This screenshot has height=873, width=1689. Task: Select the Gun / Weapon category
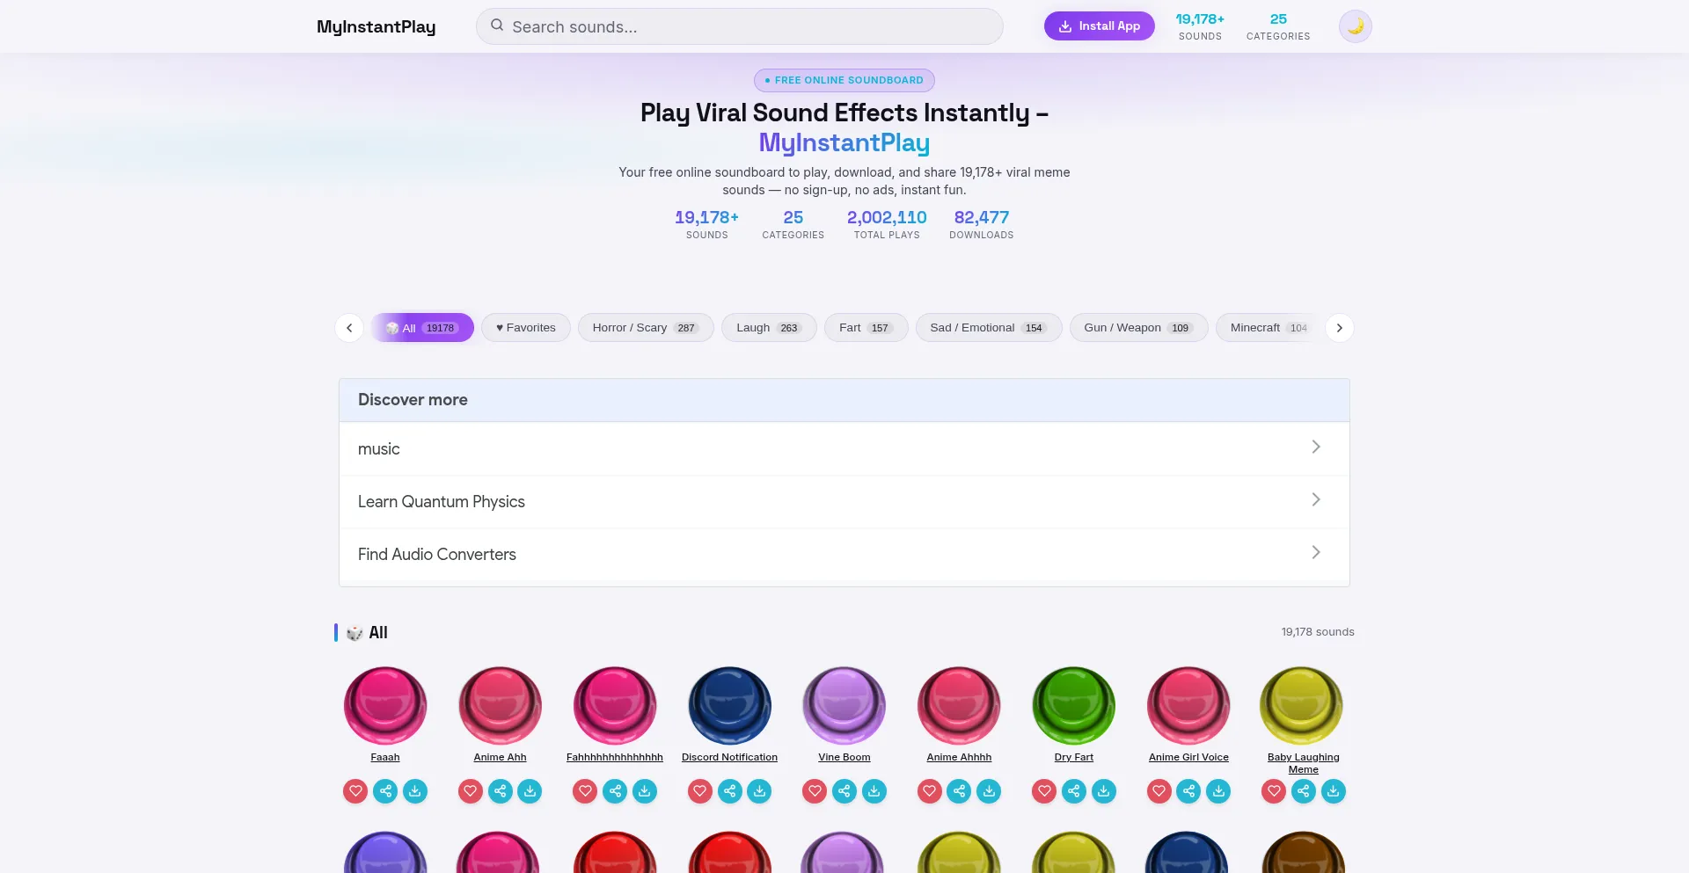(x=1139, y=328)
